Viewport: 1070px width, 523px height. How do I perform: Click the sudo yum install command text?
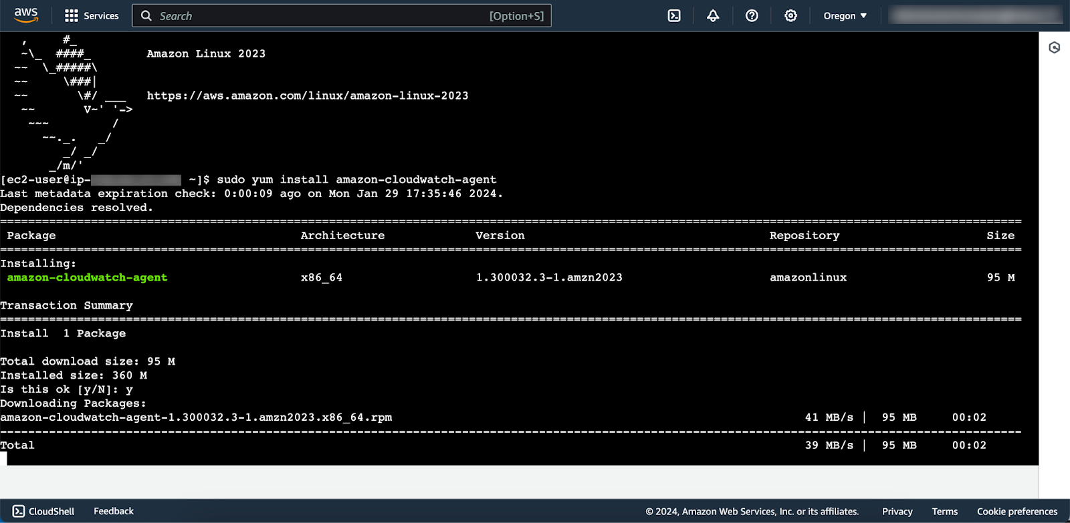pos(356,180)
